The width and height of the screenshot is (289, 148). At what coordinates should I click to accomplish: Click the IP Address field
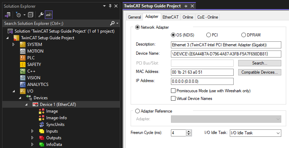click(202, 81)
